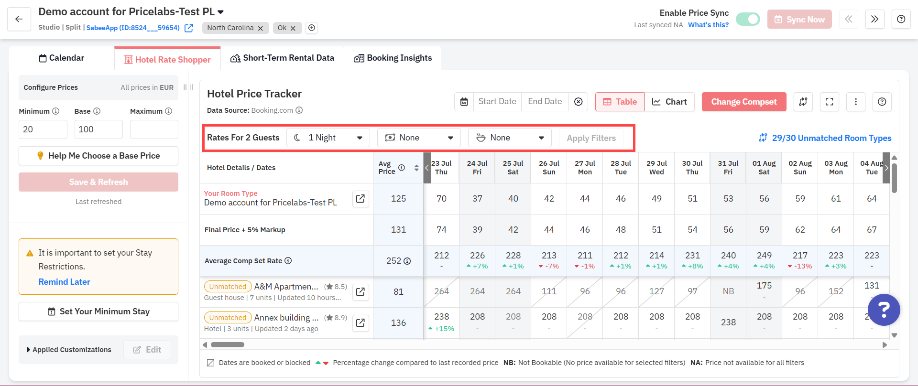Switch to the Calendar tab
918x386 pixels.
[62, 58]
